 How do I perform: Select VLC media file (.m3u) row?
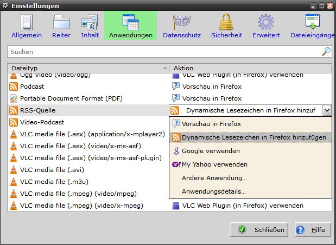[88, 182]
